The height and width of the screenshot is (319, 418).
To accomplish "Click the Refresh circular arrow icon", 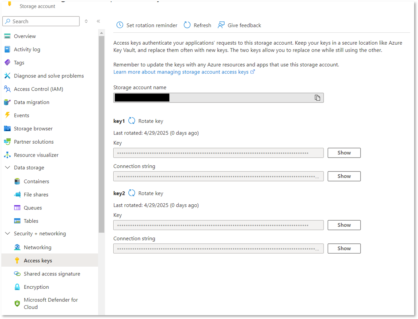I will [187, 25].
